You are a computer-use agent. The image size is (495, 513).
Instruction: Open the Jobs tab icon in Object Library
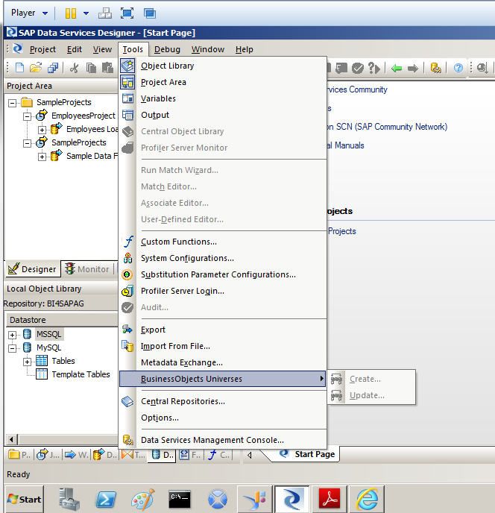(48, 455)
